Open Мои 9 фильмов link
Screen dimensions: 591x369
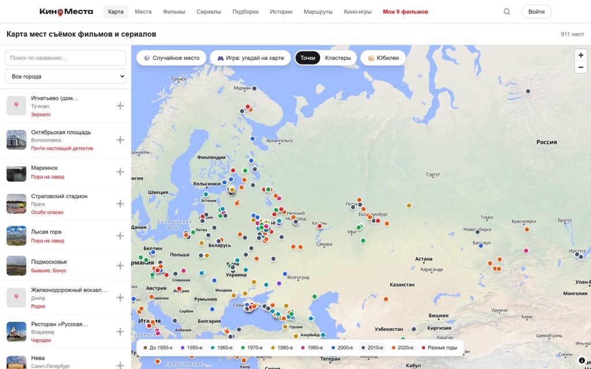[405, 12]
